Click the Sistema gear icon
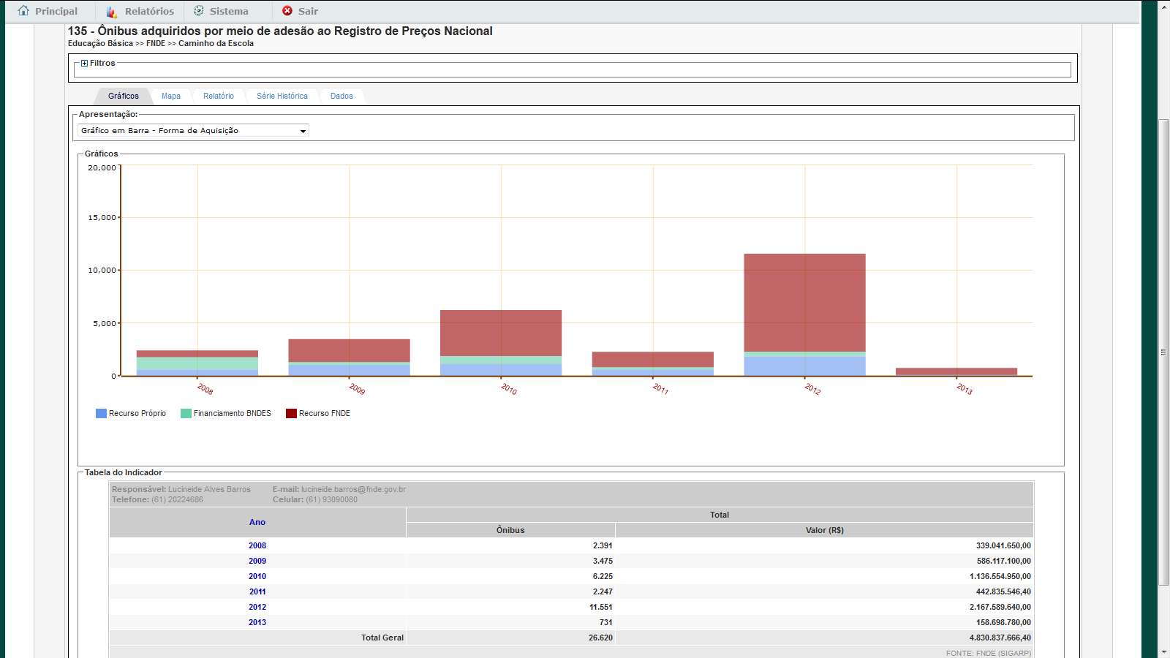The height and width of the screenshot is (658, 1170). click(x=198, y=11)
